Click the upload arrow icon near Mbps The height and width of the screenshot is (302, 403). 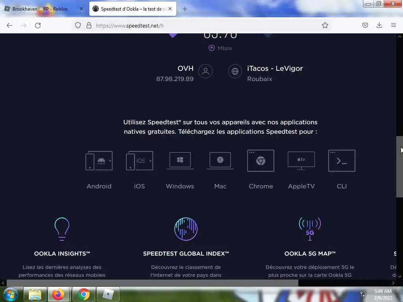(211, 48)
